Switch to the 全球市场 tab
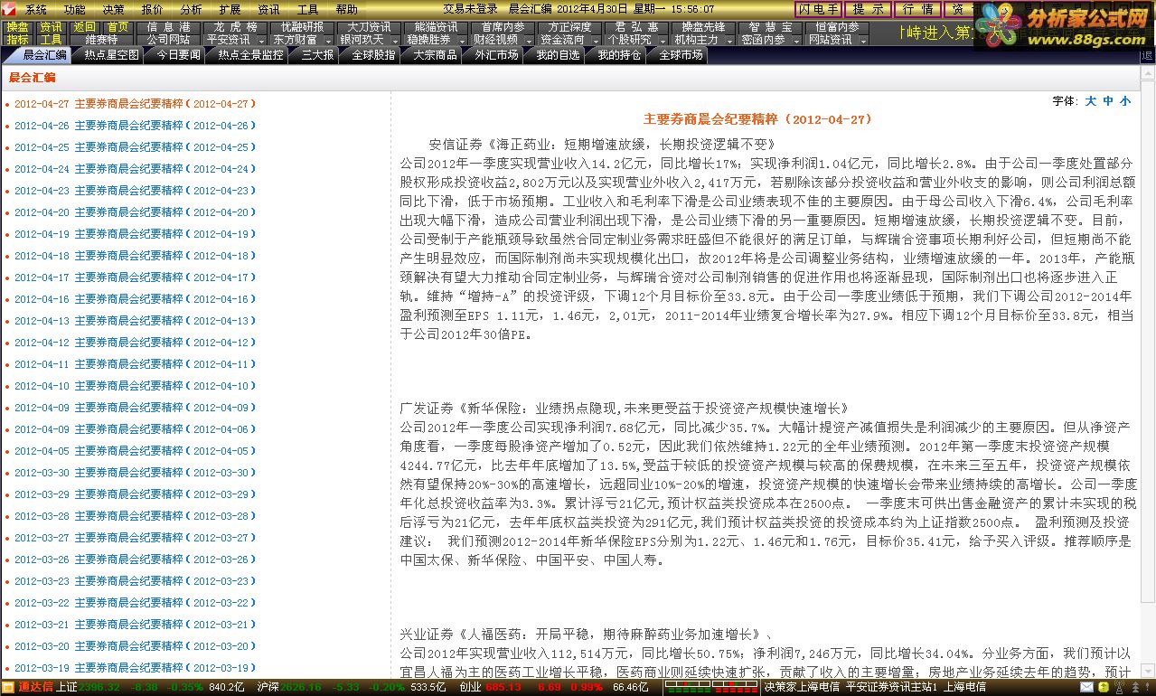Viewport: 1156px width, 696px height. click(x=681, y=55)
